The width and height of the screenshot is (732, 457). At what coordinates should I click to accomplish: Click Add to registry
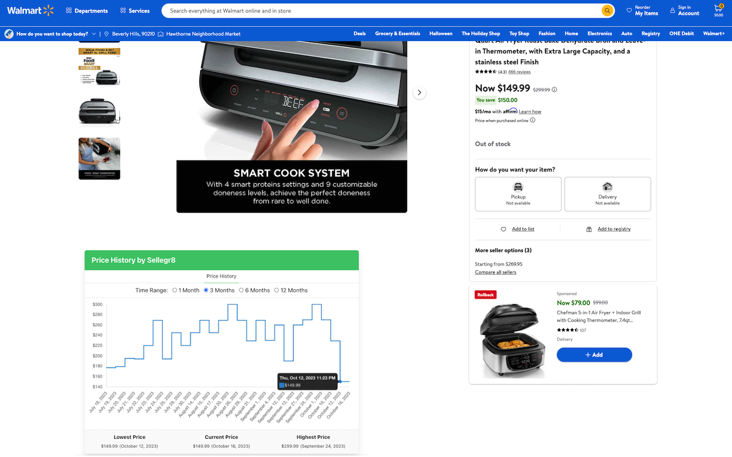click(614, 229)
